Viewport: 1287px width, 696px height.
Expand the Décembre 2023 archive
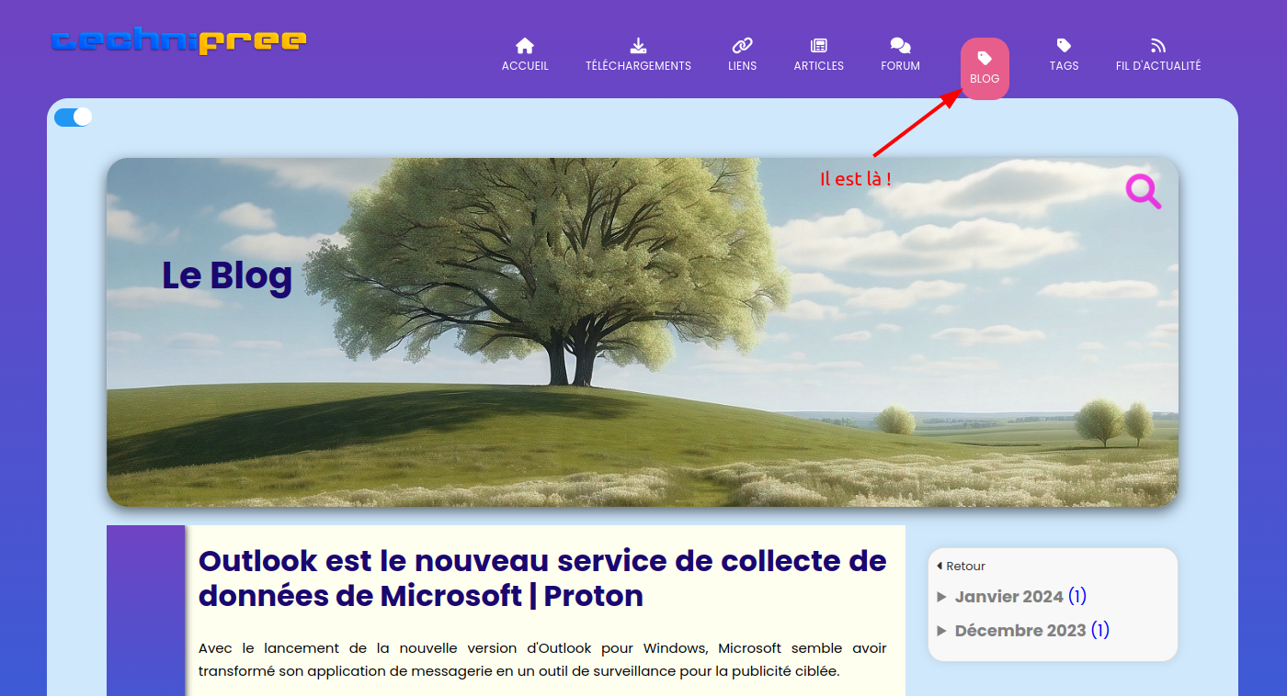1021,631
